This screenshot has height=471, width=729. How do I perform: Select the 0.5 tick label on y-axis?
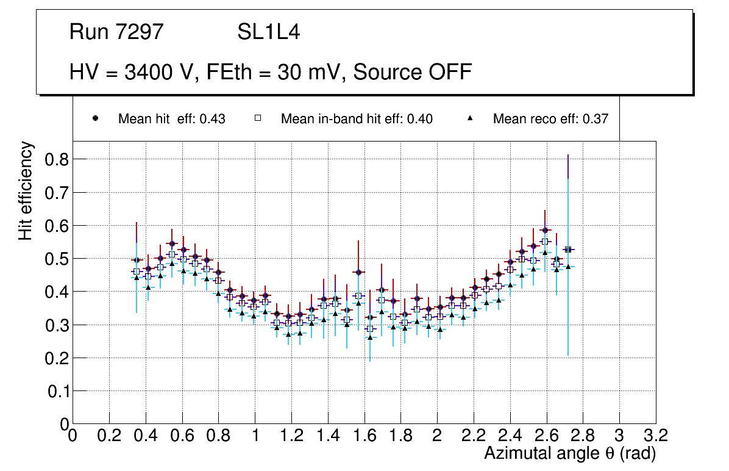coord(57,259)
